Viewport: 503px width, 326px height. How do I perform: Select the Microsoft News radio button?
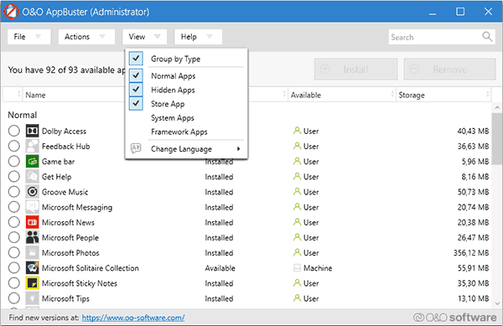click(13, 222)
